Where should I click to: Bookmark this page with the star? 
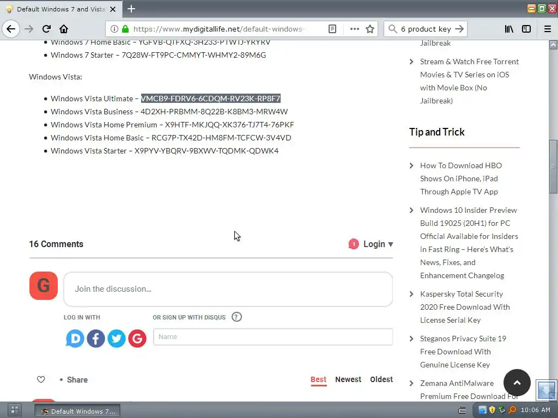(370, 29)
